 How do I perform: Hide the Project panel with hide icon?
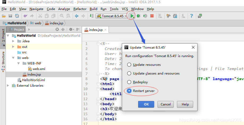click(x=78, y=29)
